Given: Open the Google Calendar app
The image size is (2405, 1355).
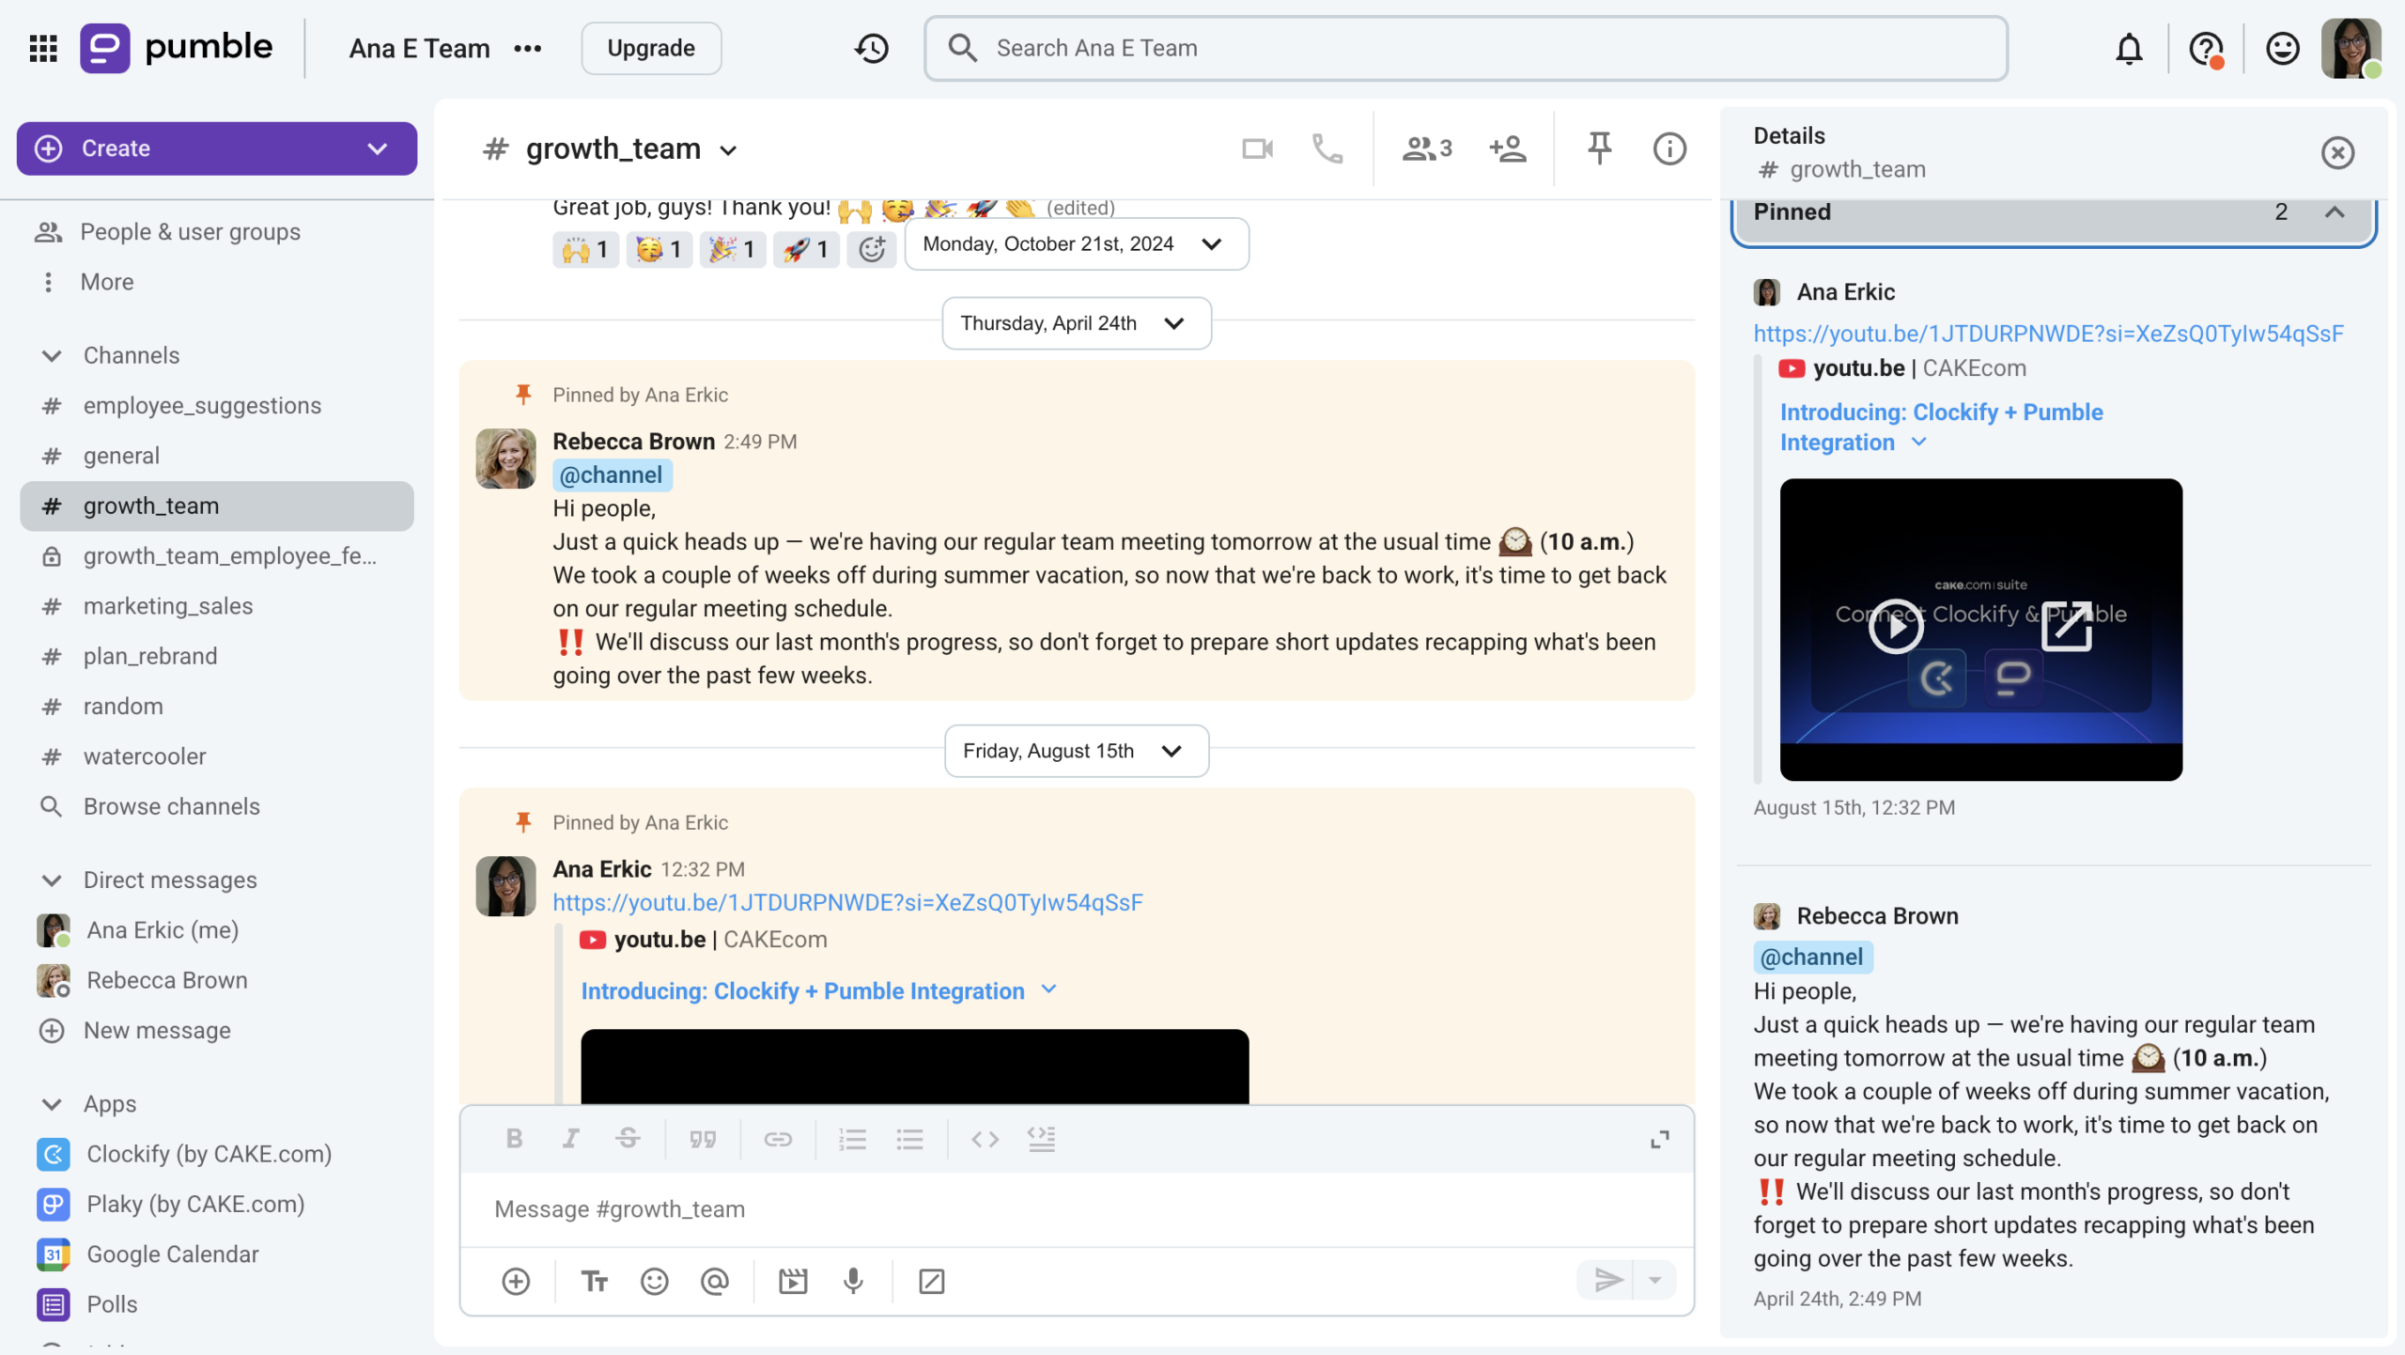Looking at the screenshot, I should (x=172, y=1254).
